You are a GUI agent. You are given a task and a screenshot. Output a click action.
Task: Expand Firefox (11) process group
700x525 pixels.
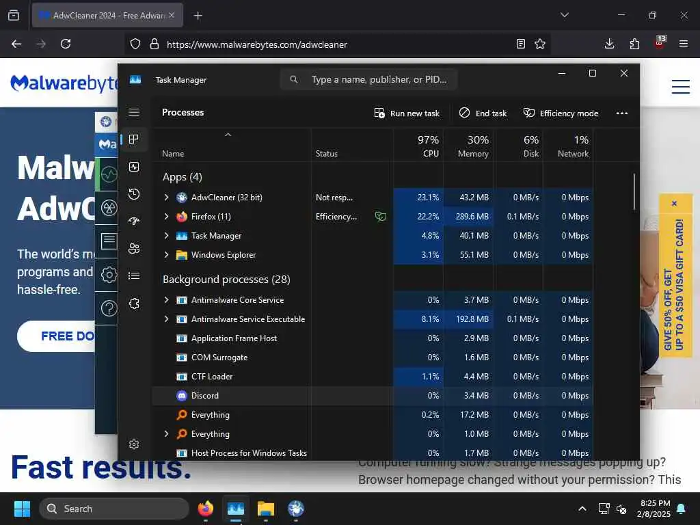click(167, 217)
